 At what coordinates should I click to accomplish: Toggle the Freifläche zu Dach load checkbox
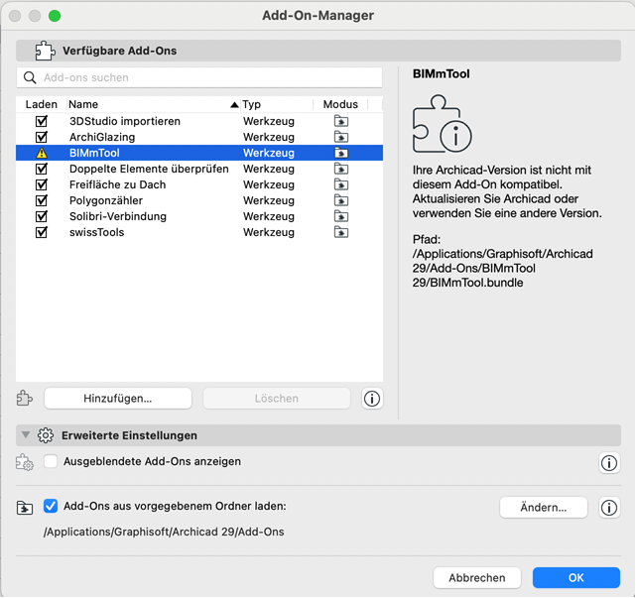42,184
